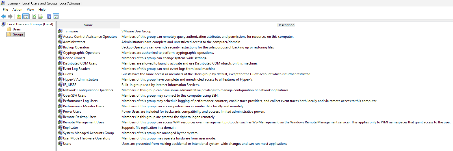Click the Forward arrow toolbar button
The height and width of the screenshot is (151, 453).
(x=10, y=16)
